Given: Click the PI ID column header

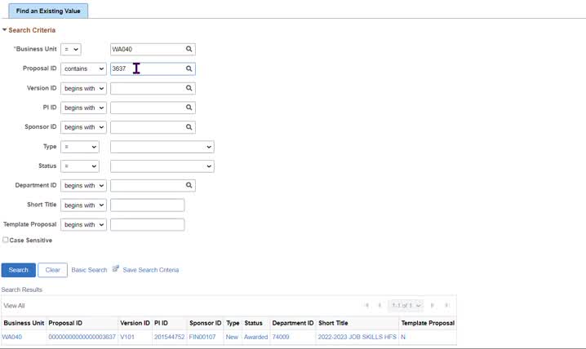Looking at the screenshot, I should pos(161,323).
